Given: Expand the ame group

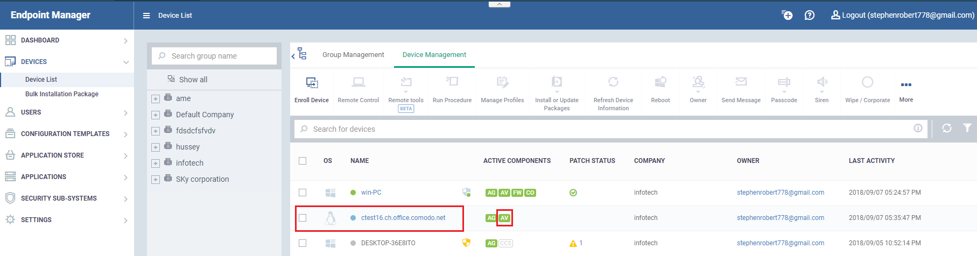Looking at the screenshot, I should (155, 99).
